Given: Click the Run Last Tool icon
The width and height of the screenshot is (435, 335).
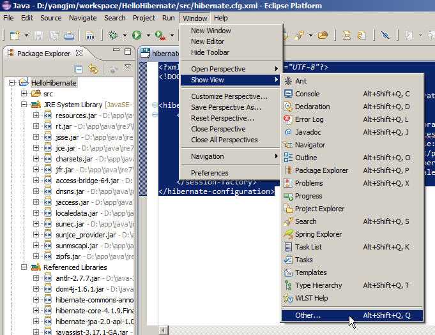Looking at the screenshot, I should point(160,36).
